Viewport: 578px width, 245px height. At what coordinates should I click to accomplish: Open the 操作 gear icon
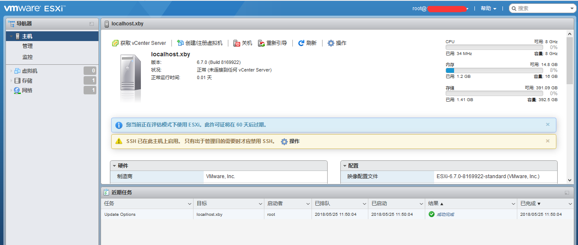click(331, 42)
